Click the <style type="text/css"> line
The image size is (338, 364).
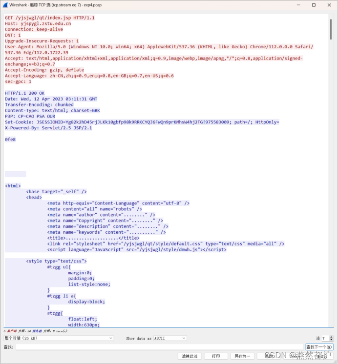click(56, 261)
